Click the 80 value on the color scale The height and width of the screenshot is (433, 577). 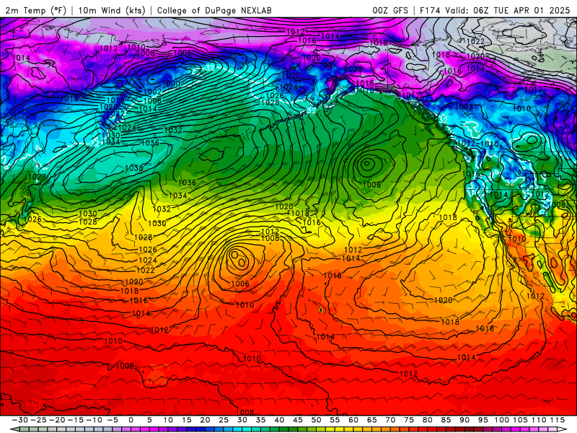coord(427,420)
